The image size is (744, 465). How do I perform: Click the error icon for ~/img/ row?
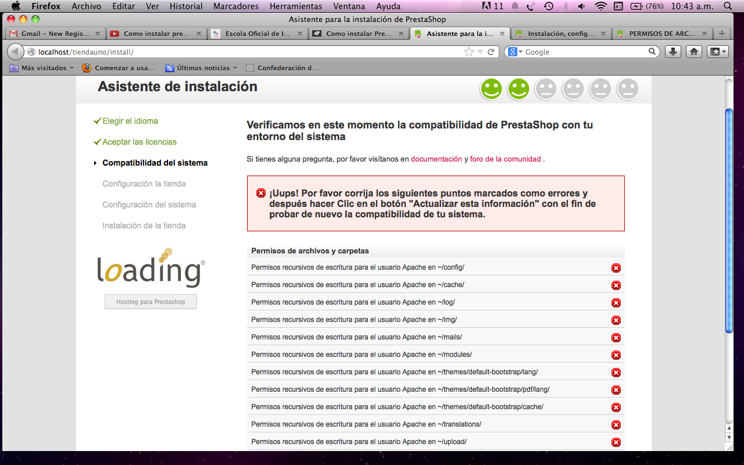[x=616, y=320]
